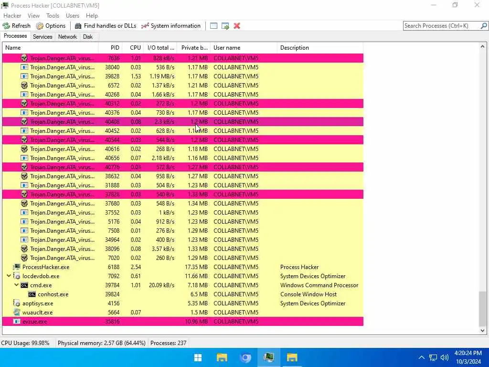Sort by the Description column header
The image size is (489, 367).
[x=320, y=48]
